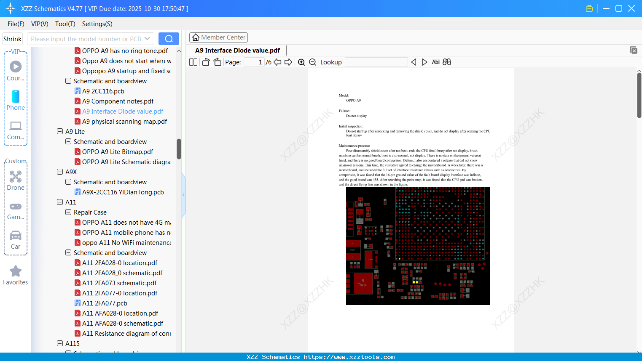Click the Shrink button
The image size is (642, 361).
point(13,39)
